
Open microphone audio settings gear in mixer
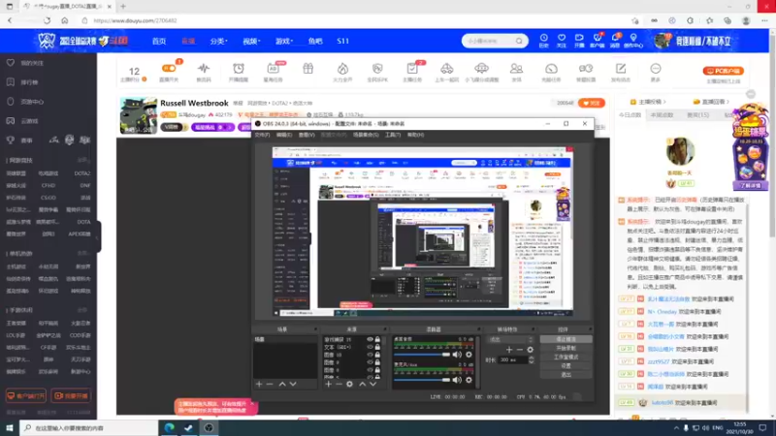(x=469, y=380)
